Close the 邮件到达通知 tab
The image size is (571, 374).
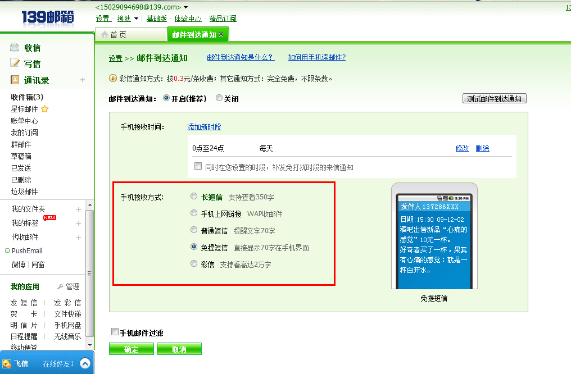221,35
